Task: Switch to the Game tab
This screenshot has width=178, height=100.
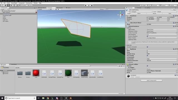Action: point(68,8)
